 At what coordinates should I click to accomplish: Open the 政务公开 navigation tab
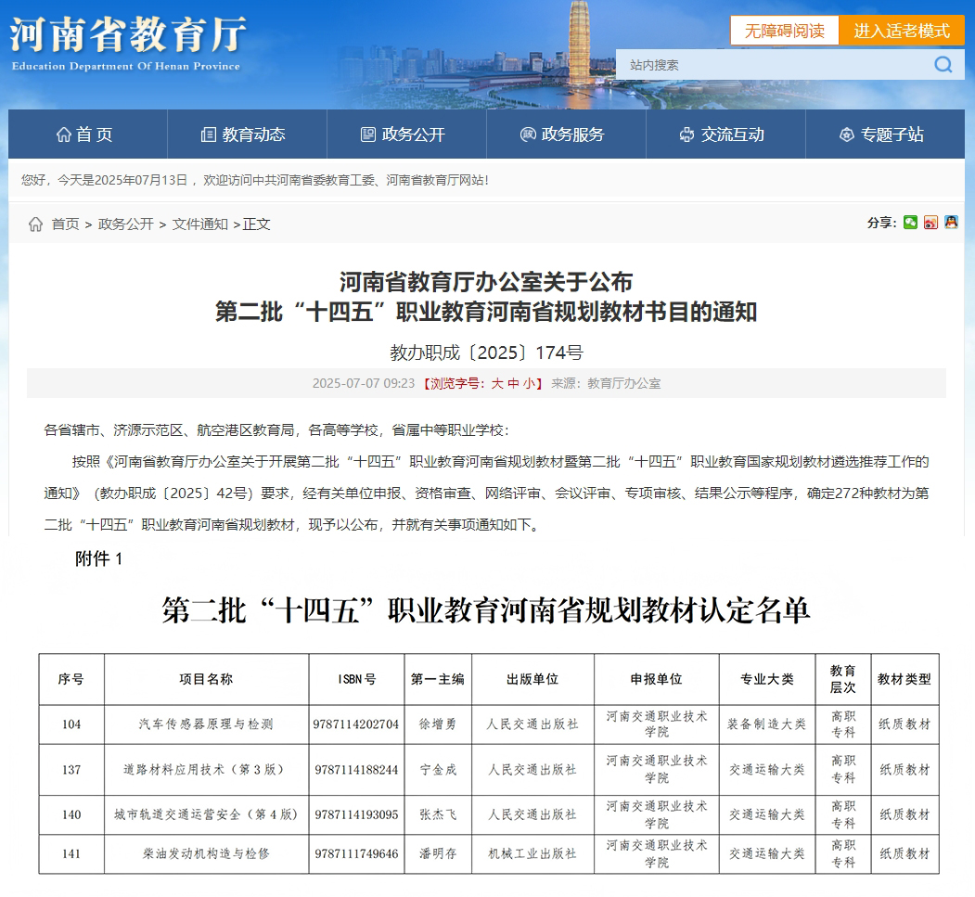[404, 135]
